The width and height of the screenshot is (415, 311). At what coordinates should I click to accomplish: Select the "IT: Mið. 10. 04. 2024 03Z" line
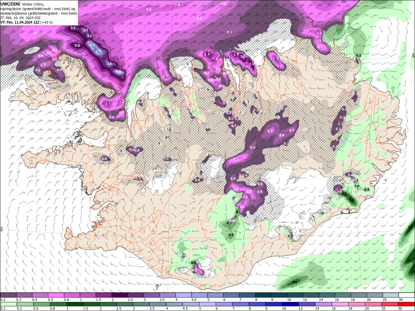click(20, 18)
